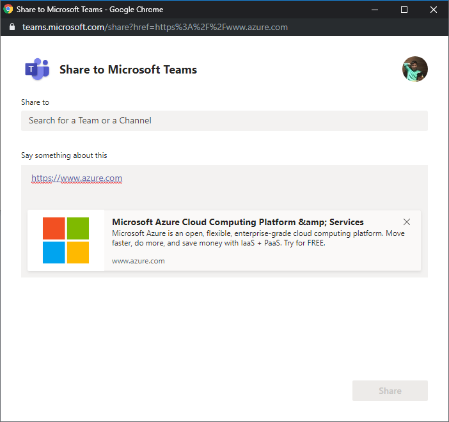Viewport: 449px width, 422px height.
Task: Click the Microsoft Azure Cloud Computing Platform title
Action: point(238,222)
